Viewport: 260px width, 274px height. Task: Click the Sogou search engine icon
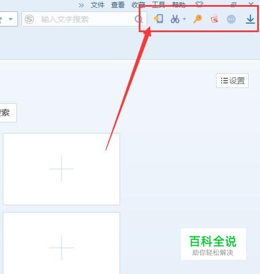(x=29, y=19)
